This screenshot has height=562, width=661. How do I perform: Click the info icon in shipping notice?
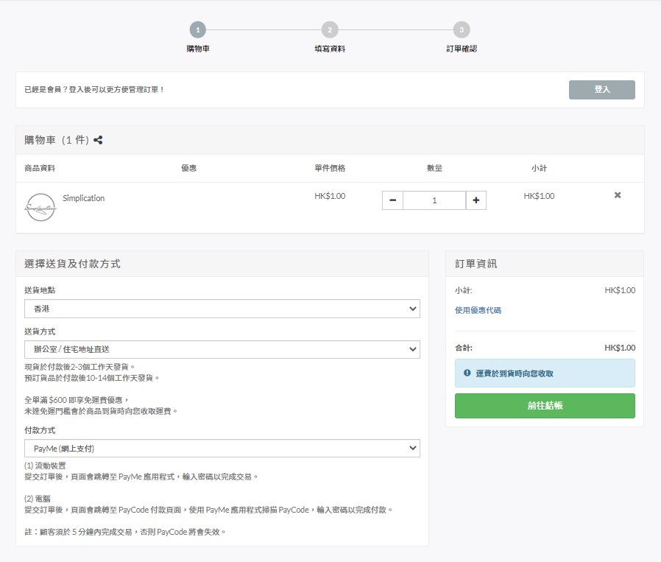(x=467, y=373)
